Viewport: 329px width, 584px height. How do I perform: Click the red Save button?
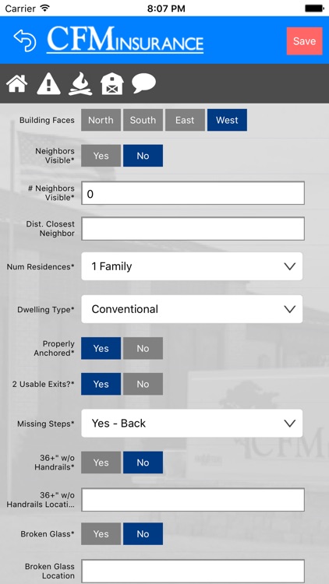(304, 41)
